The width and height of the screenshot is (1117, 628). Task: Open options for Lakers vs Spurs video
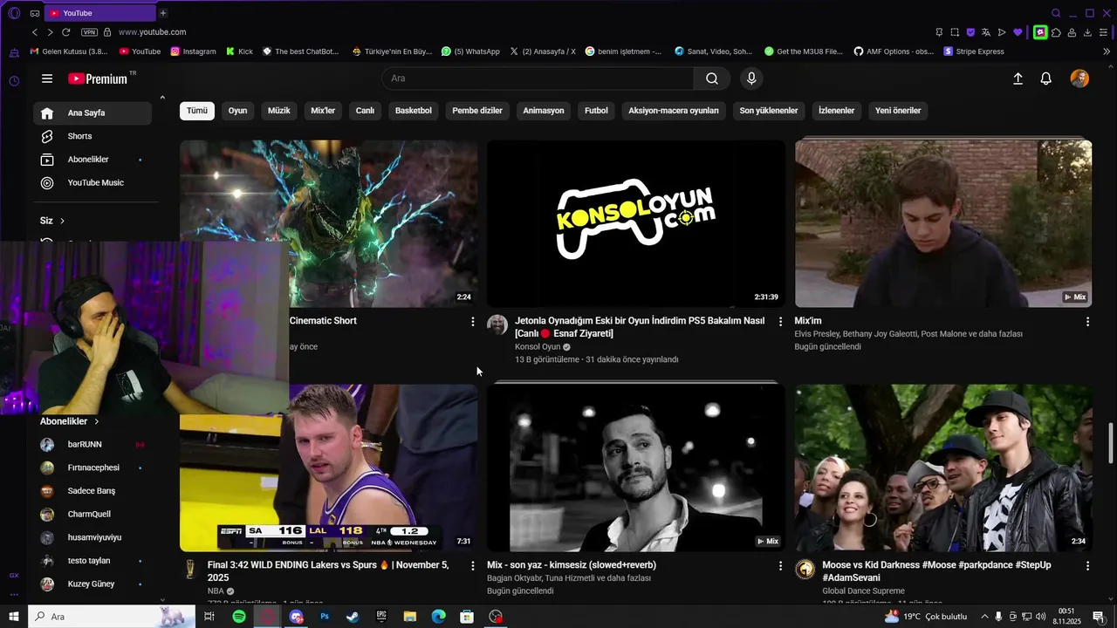[x=473, y=566]
